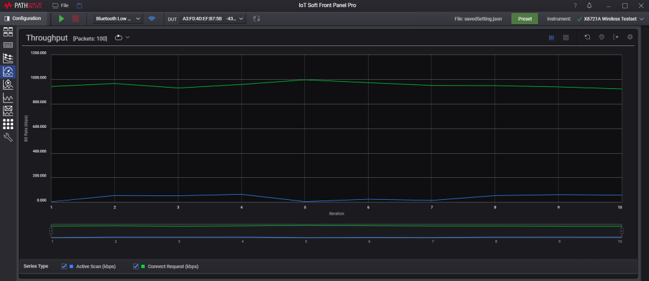Click the Preset button
This screenshot has height=281, width=649.
point(524,19)
